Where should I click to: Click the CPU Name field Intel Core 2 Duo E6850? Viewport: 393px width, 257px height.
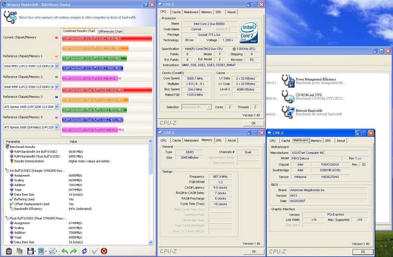point(209,24)
